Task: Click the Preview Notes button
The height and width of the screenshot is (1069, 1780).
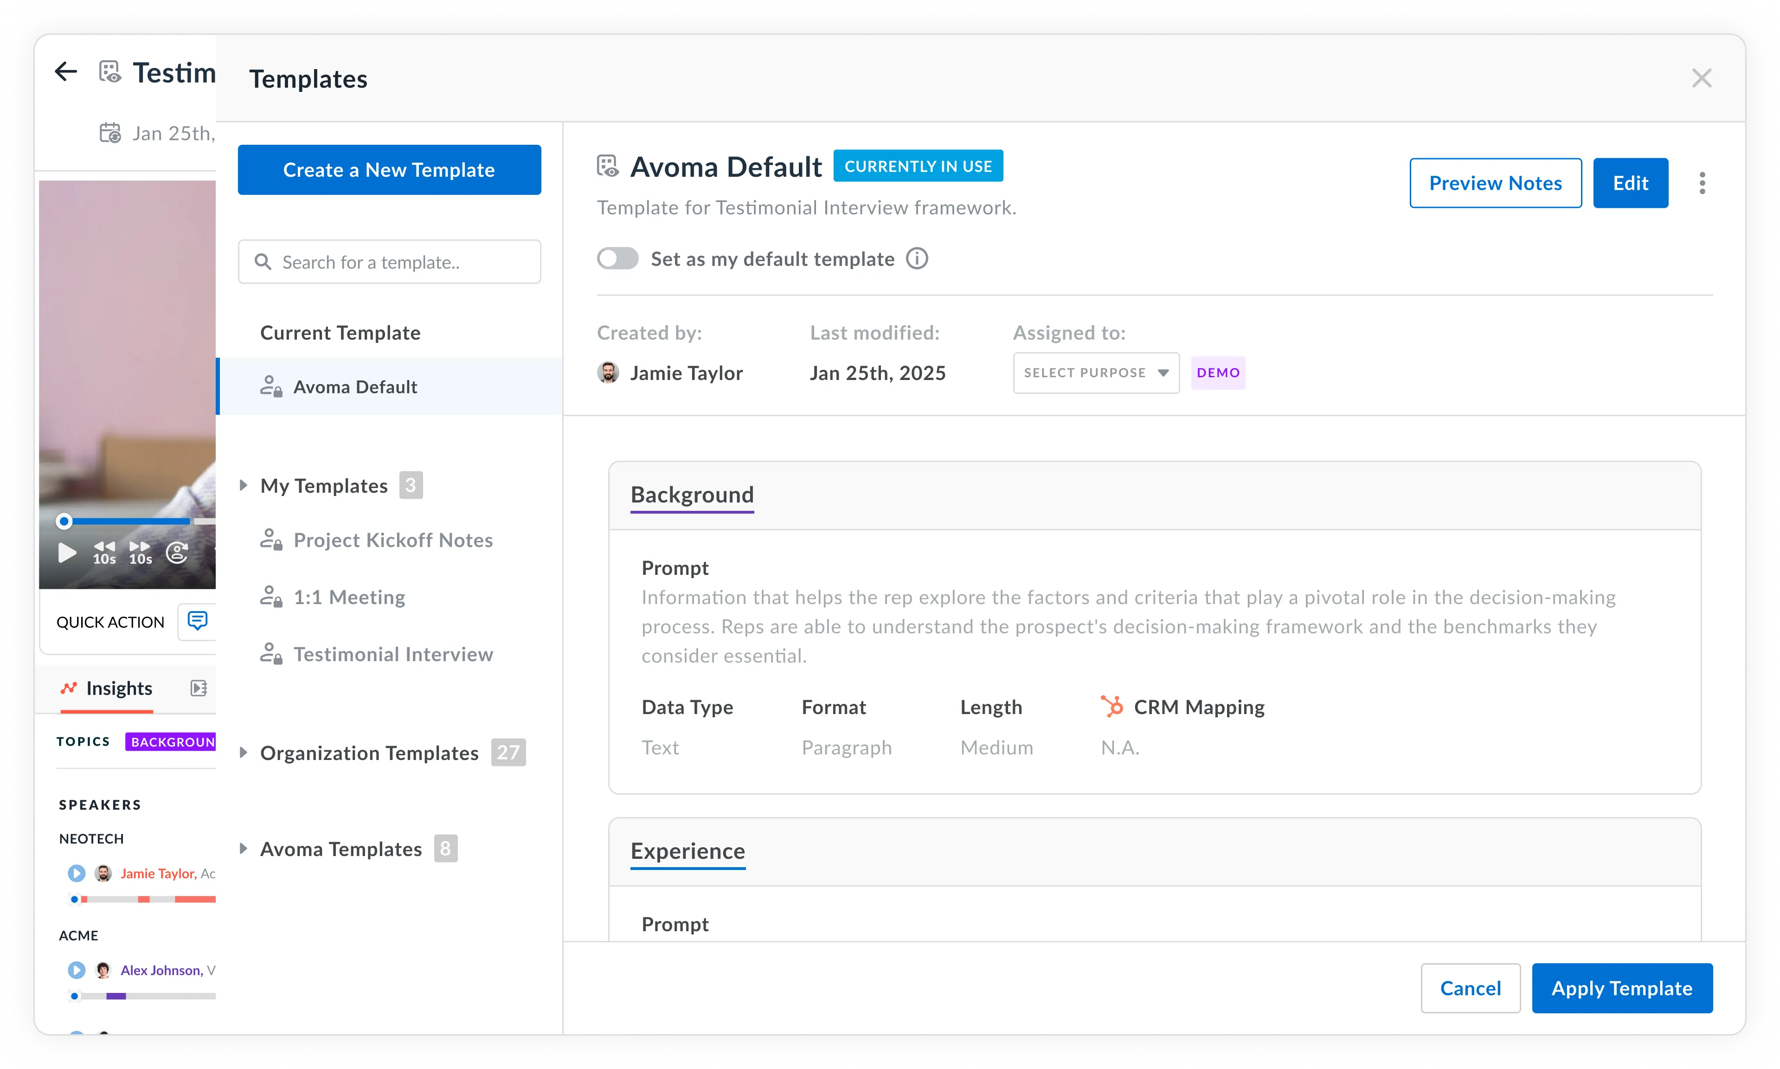Action: click(1495, 183)
